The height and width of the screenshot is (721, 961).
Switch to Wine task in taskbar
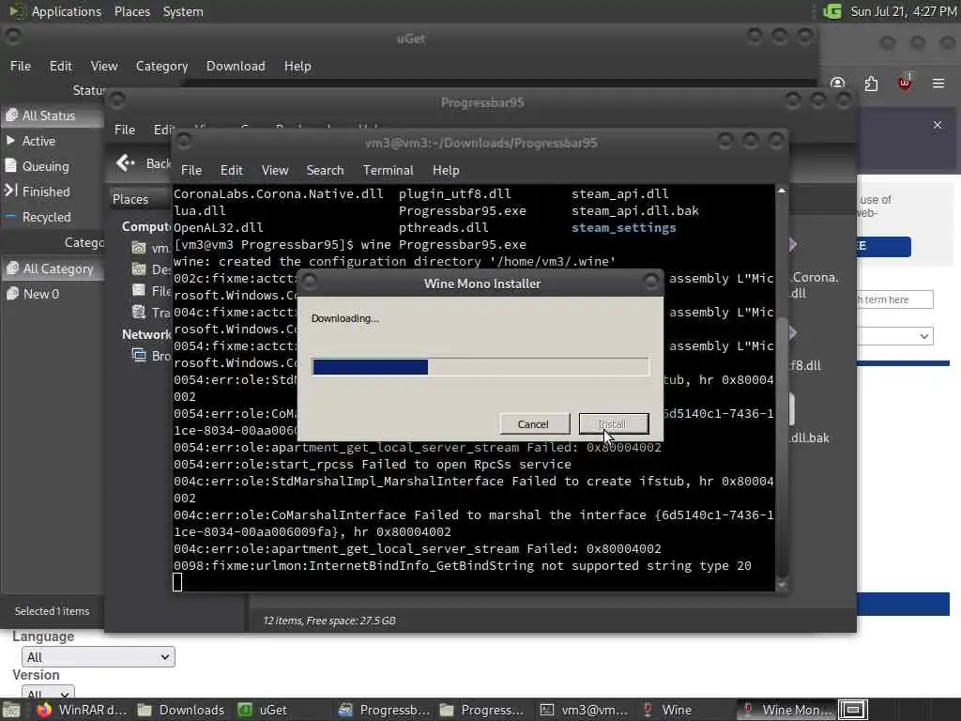[x=667, y=710]
